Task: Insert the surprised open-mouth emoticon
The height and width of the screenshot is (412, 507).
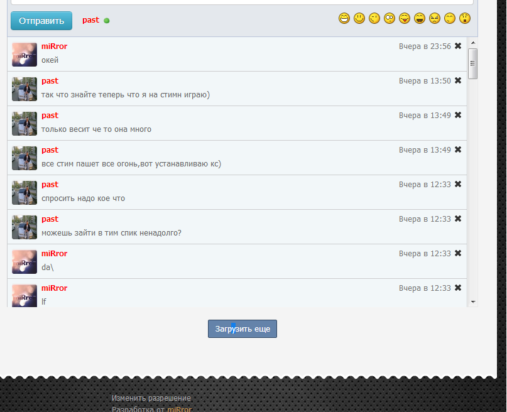Action: (465, 18)
